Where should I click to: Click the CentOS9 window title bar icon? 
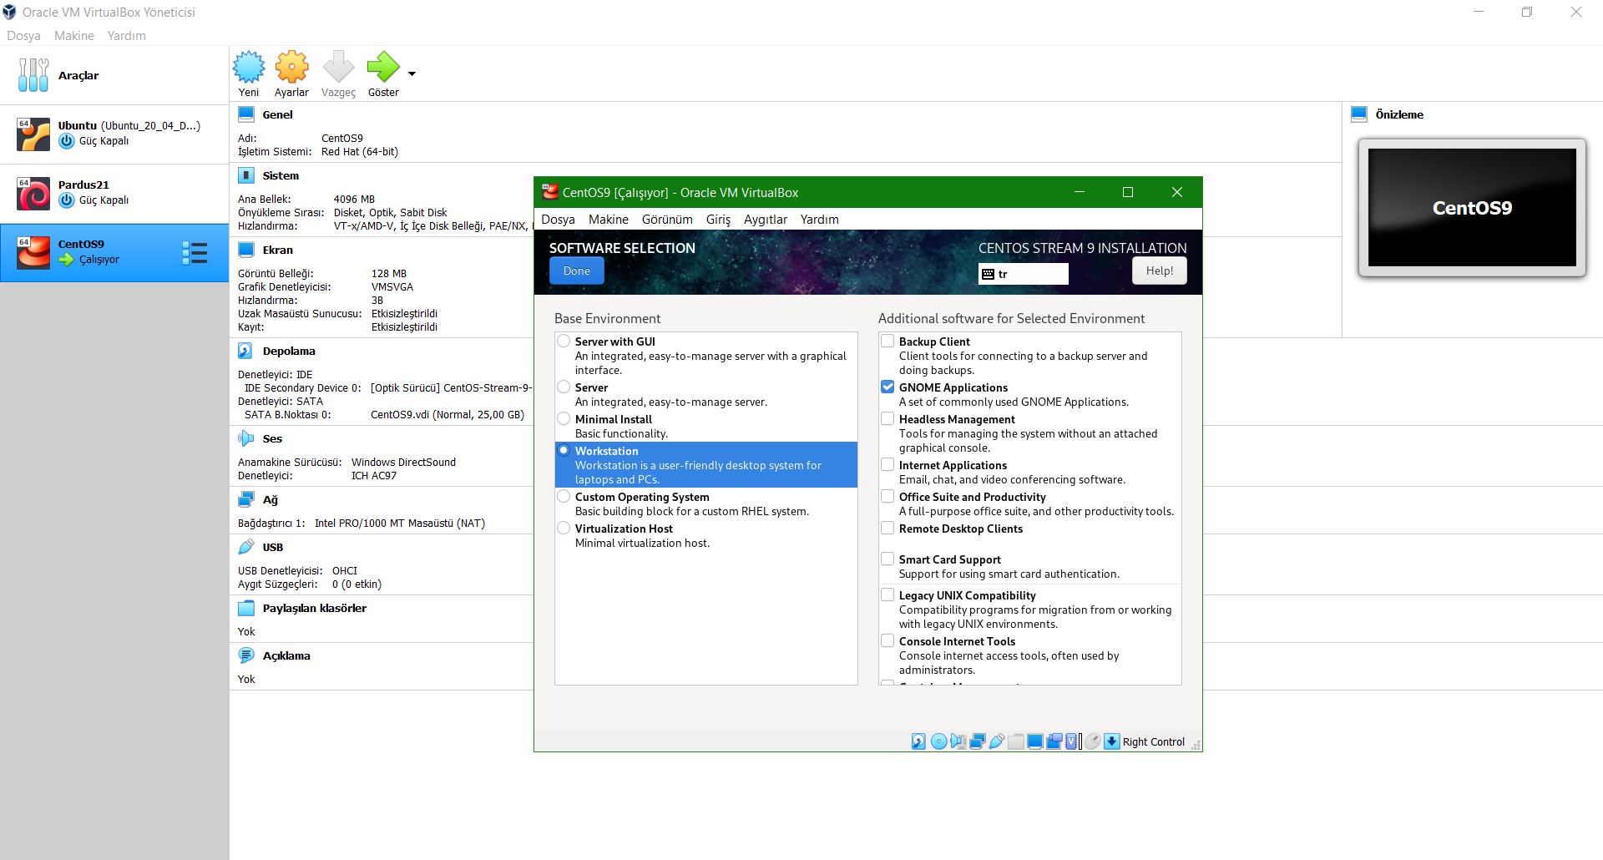point(549,192)
